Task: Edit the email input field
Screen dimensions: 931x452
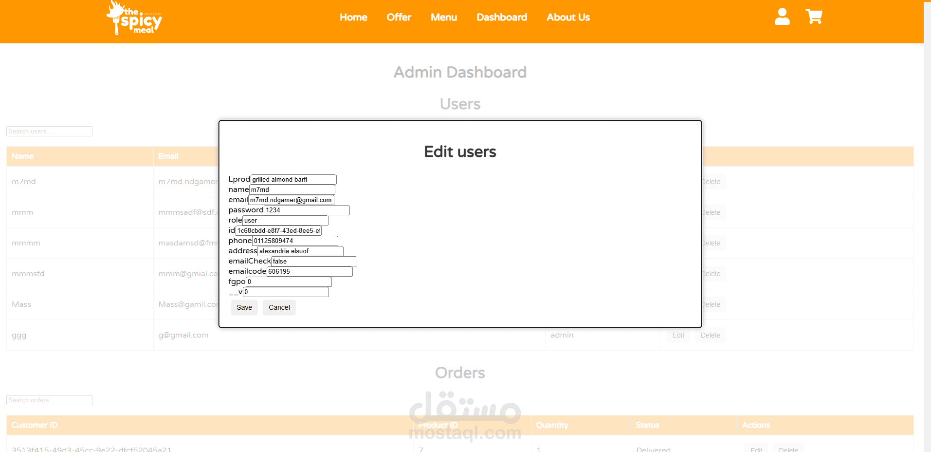Action: point(291,200)
